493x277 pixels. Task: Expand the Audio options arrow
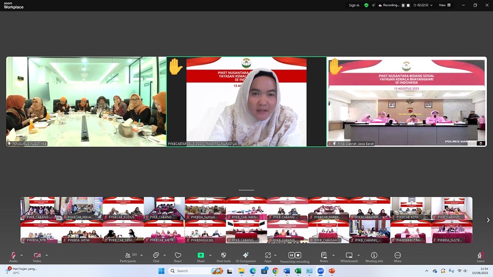(x=22, y=255)
